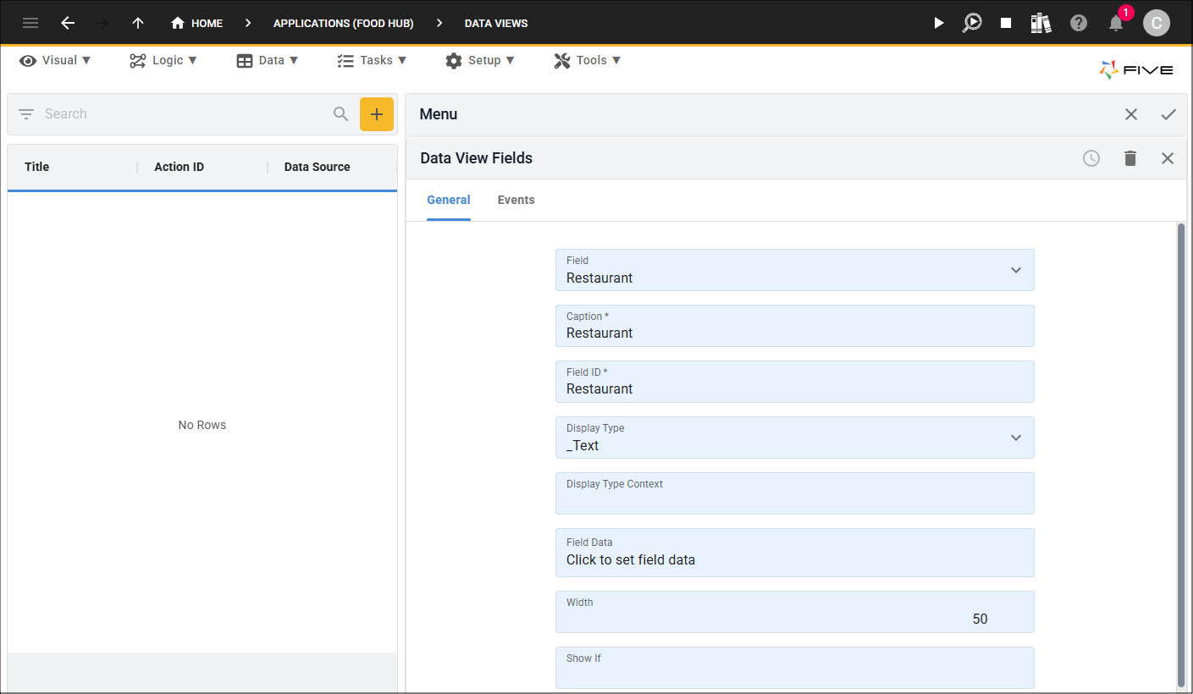Viewport: 1193px width, 694px height.
Task: Save the Menu form with checkmark
Action: 1168,114
